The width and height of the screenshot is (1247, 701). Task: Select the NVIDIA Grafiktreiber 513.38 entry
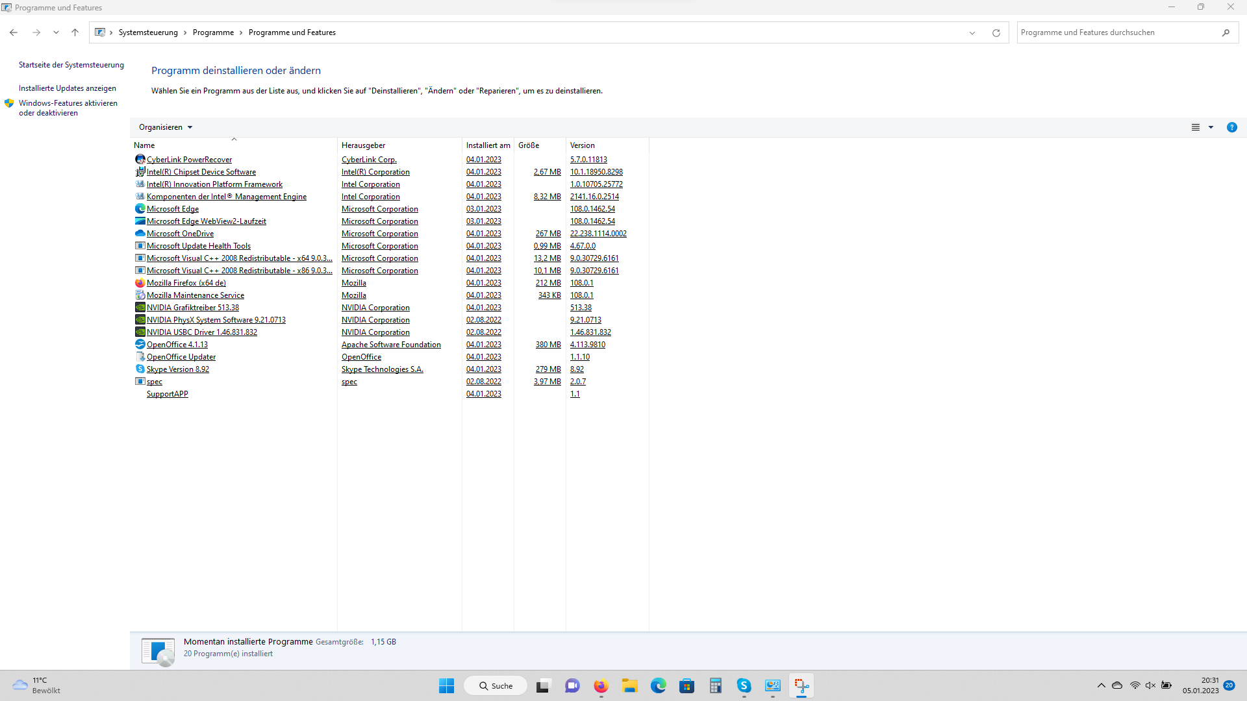coord(193,308)
